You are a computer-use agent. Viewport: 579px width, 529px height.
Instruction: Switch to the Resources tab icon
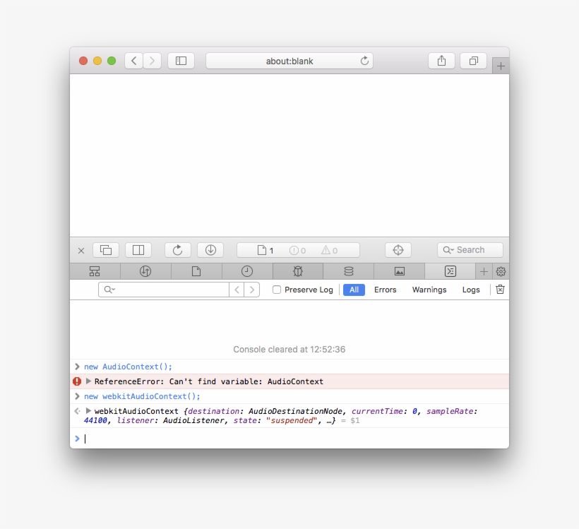click(196, 271)
